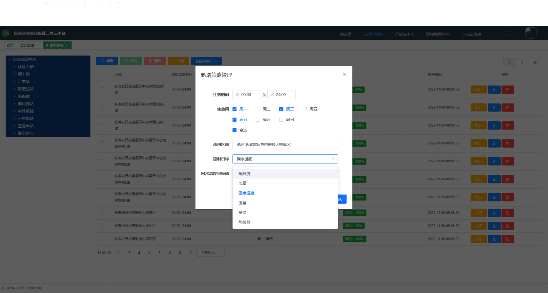Pick 热负荷 in the dropdown list
548x293 pixels.
[x=285, y=222]
